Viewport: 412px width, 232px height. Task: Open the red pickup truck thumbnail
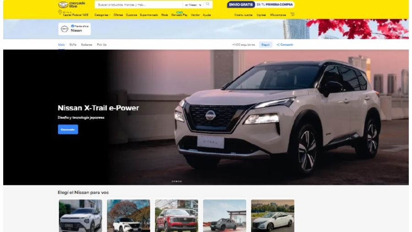tap(177, 215)
